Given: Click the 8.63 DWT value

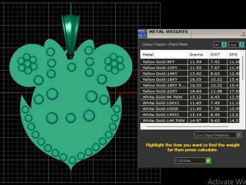Looking at the screenshot, I should (215, 73).
